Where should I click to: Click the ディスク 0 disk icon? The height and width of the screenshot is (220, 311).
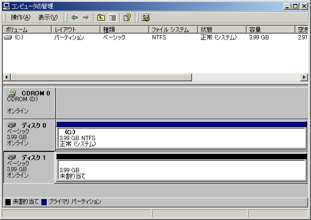(12, 125)
